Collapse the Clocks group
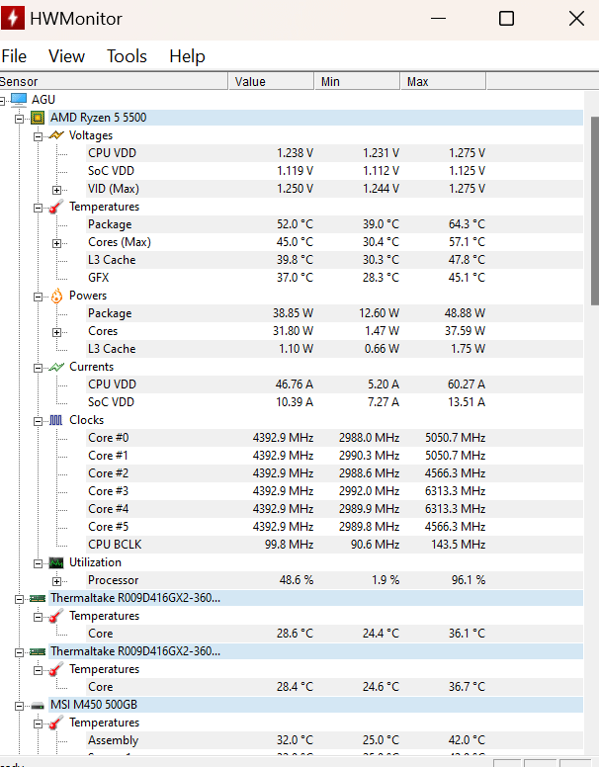 pyautogui.click(x=38, y=421)
